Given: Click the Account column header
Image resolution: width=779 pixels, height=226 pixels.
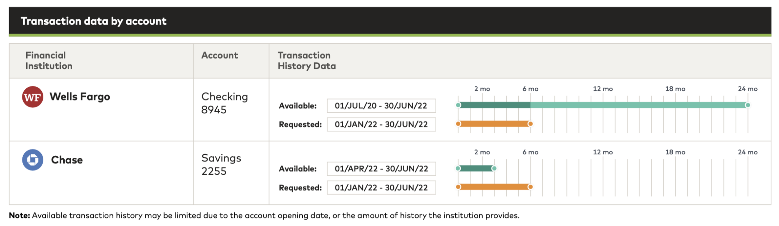Looking at the screenshot, I should (x=219, y=55).
